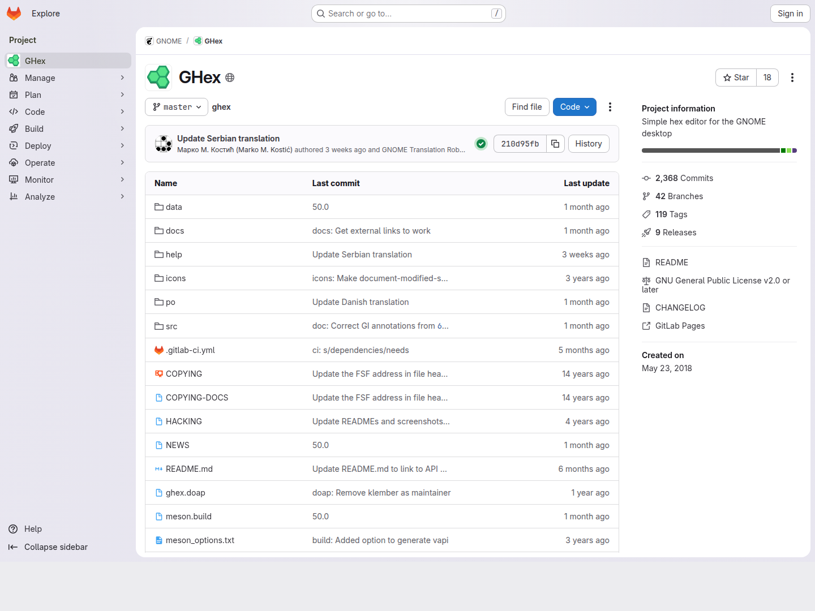The image size is (815, 611).
Task: Expand the Manage sidebar section
Action: [68, 78]
